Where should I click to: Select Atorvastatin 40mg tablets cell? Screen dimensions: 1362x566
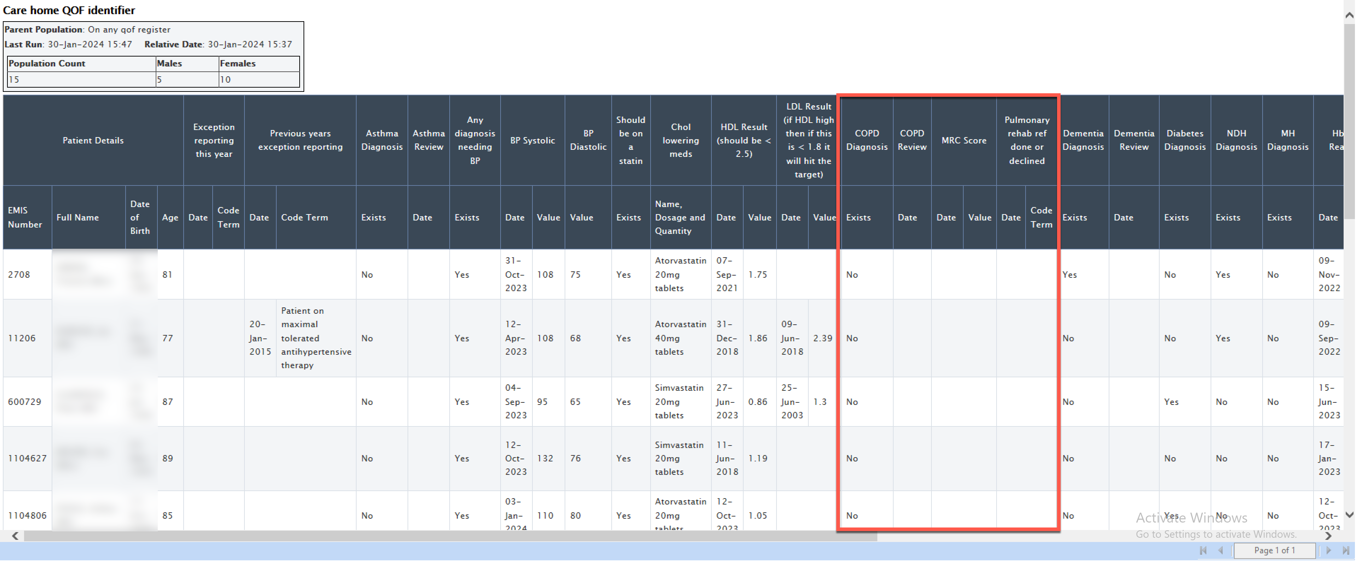(681, 338)
